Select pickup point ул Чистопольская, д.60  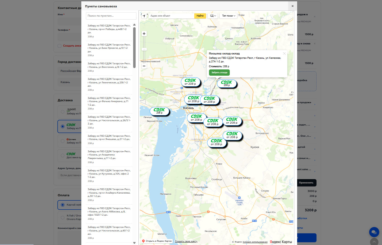[109, 232]
